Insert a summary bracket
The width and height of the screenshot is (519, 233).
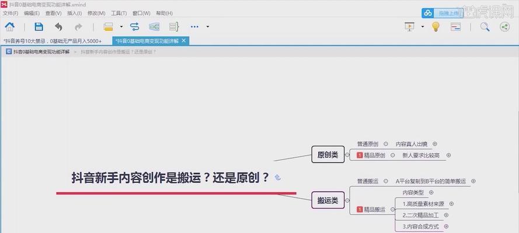(x=174, y=27)
